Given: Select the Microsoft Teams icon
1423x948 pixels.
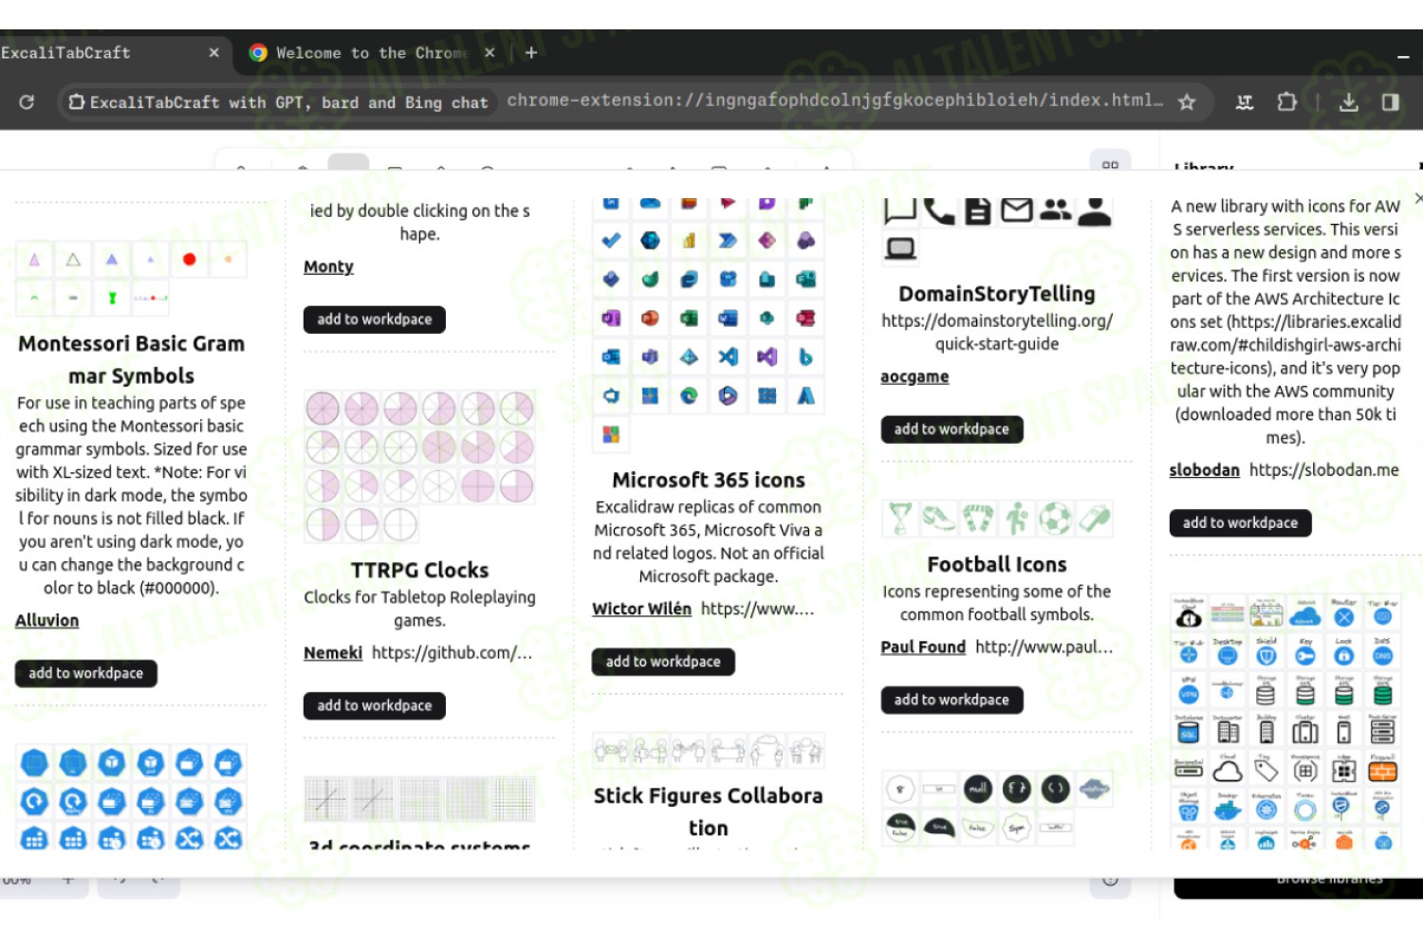Looking at the screenshot, I should click(x=650, y=356).
